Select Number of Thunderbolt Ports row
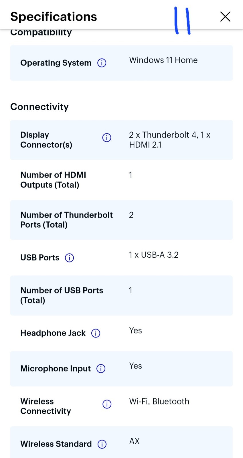 click(122, 220)
